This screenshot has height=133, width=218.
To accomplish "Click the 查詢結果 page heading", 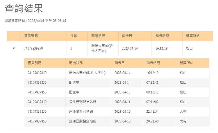I will [x=24, y=8].
